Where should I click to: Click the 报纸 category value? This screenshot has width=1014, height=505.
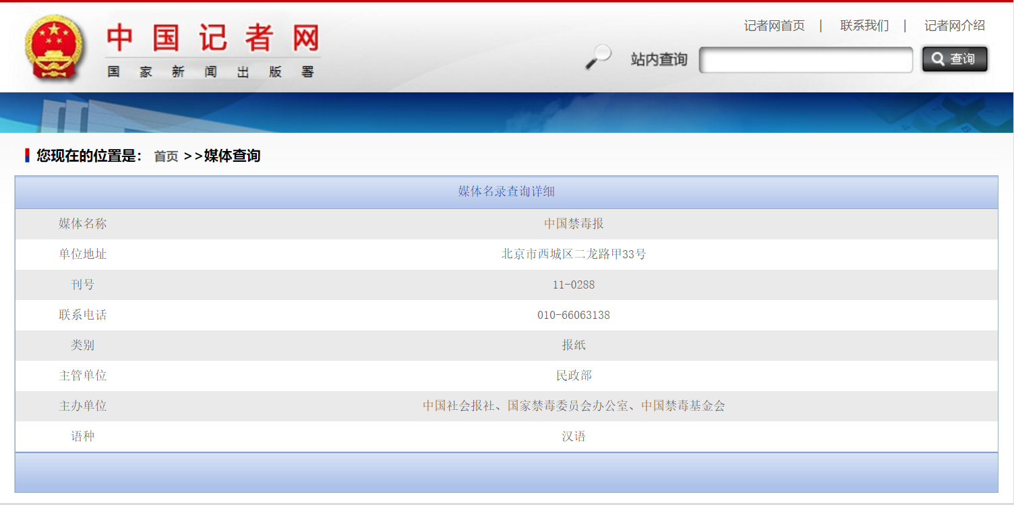tap(574, 345)
